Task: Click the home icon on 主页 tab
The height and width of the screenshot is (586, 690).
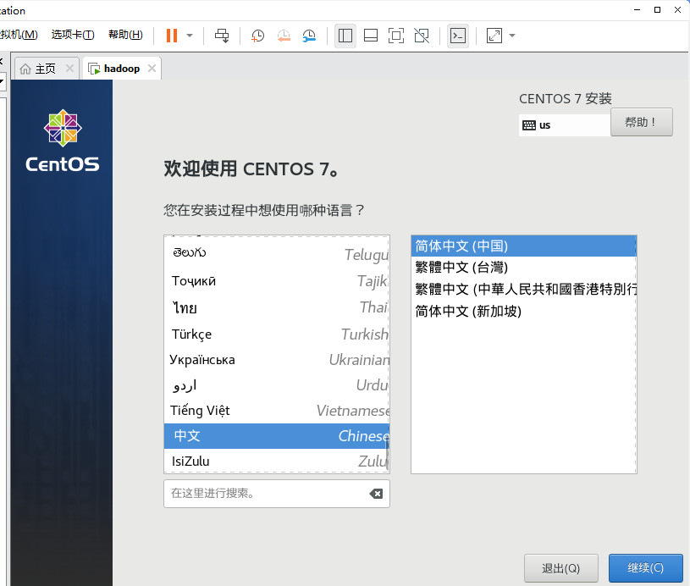Action: (x=25, y=69)
